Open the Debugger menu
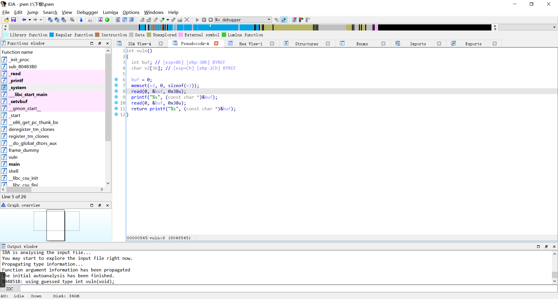 click(x=87, y=12)
